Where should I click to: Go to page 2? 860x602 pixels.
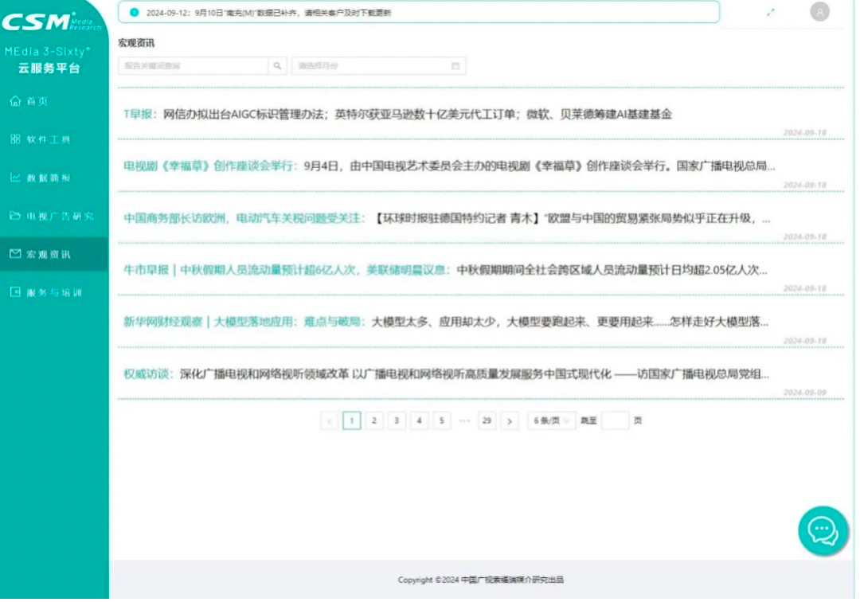click(374, 421)
